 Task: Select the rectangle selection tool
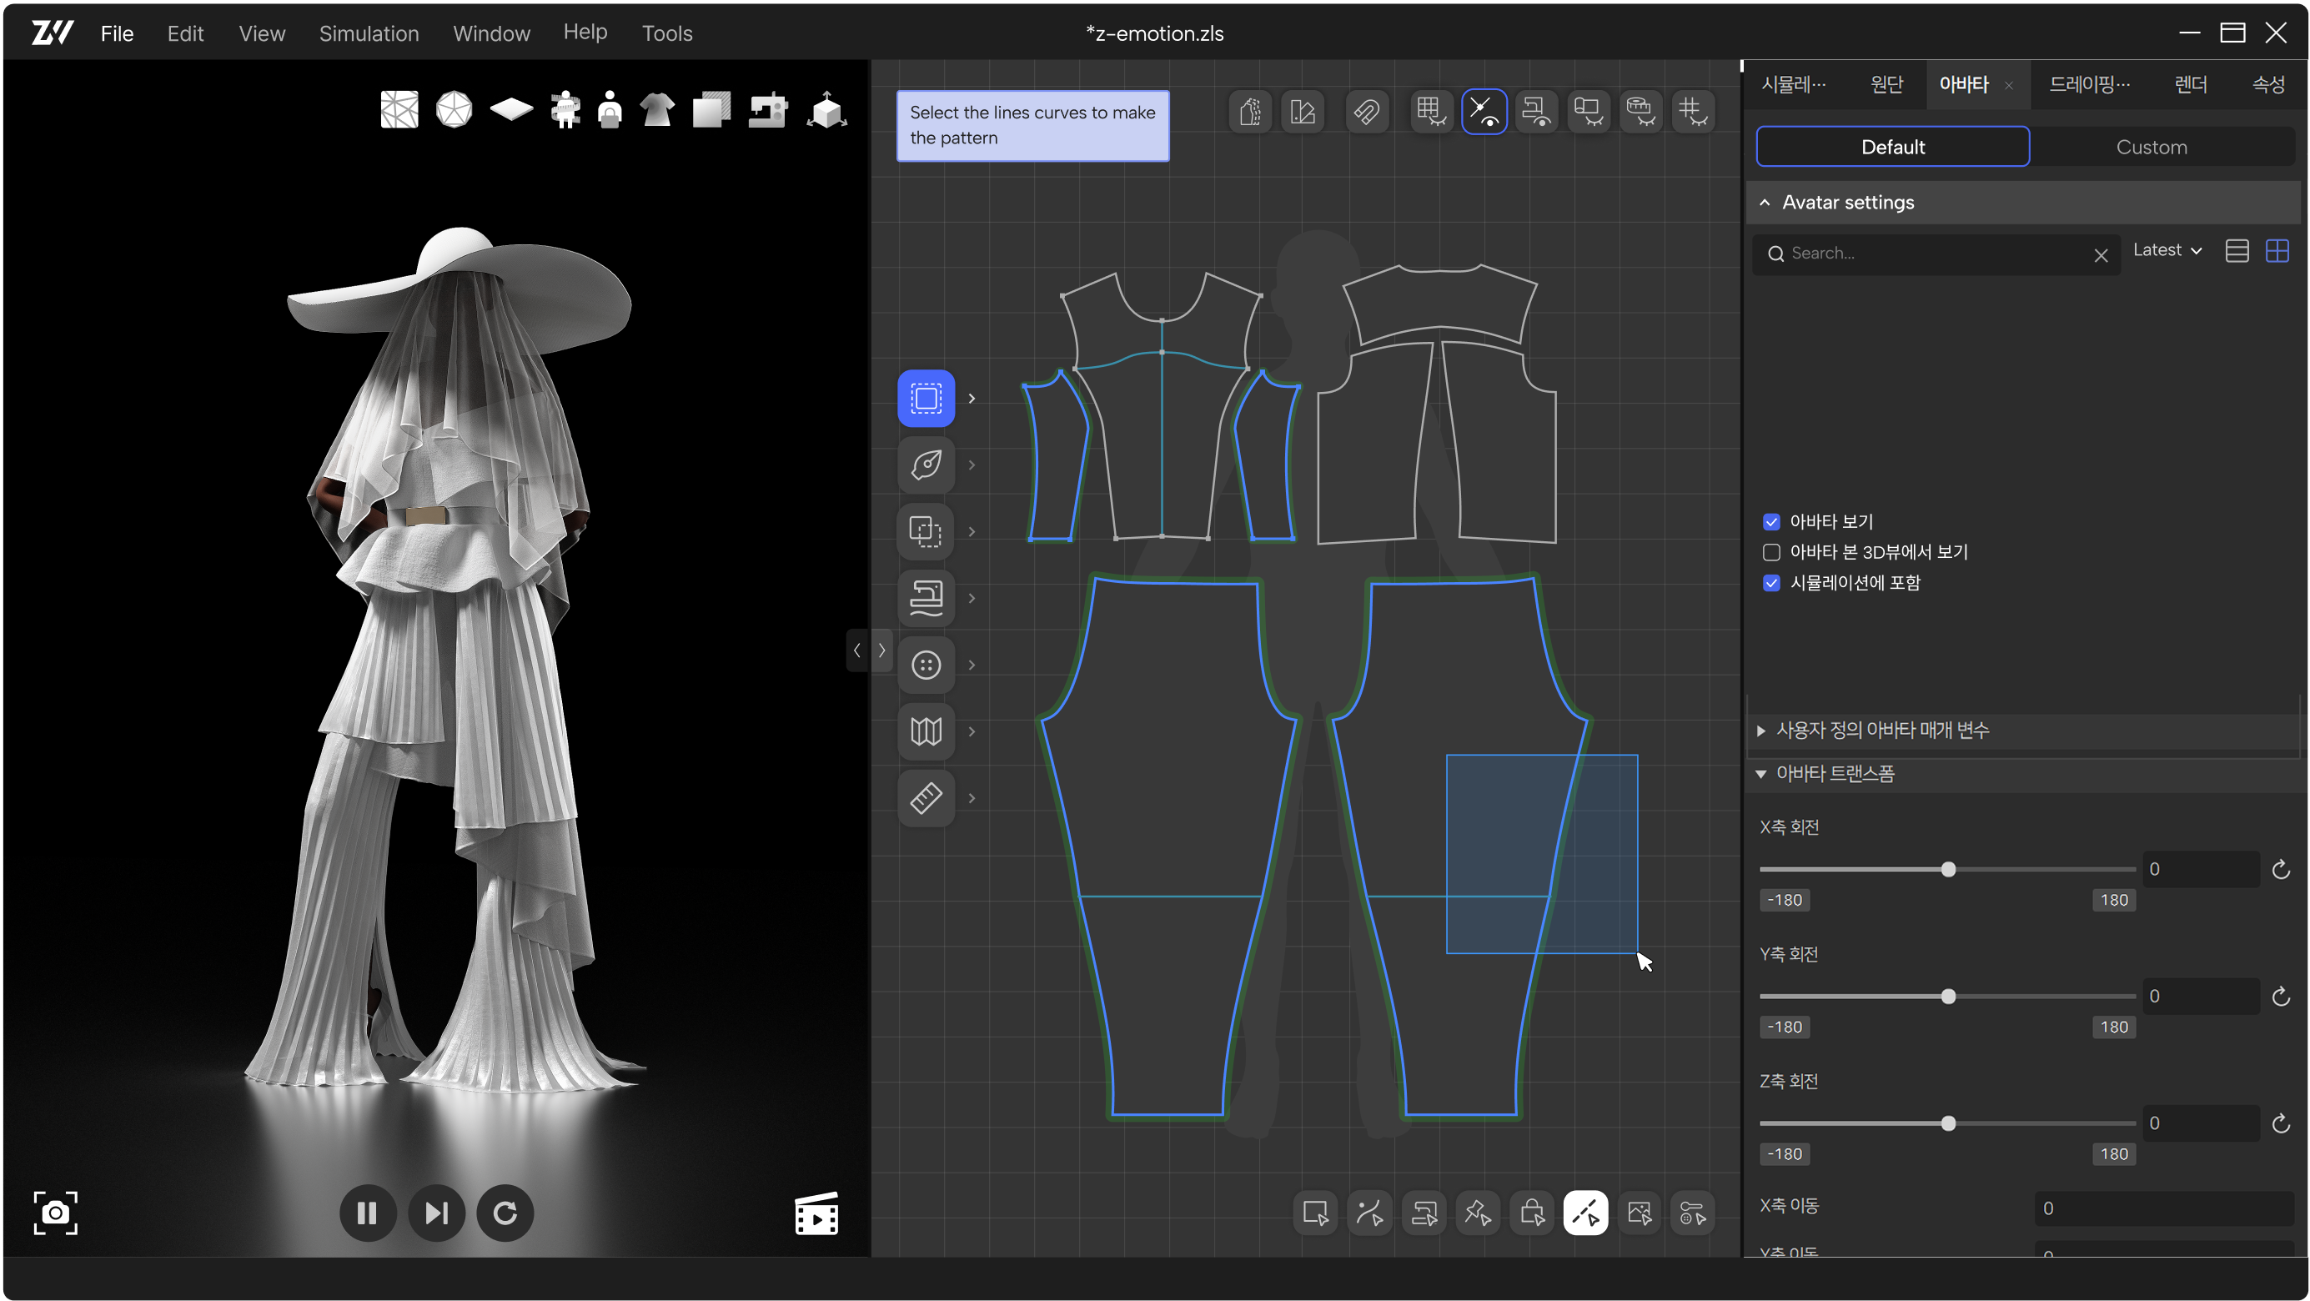tap(926, 398)
